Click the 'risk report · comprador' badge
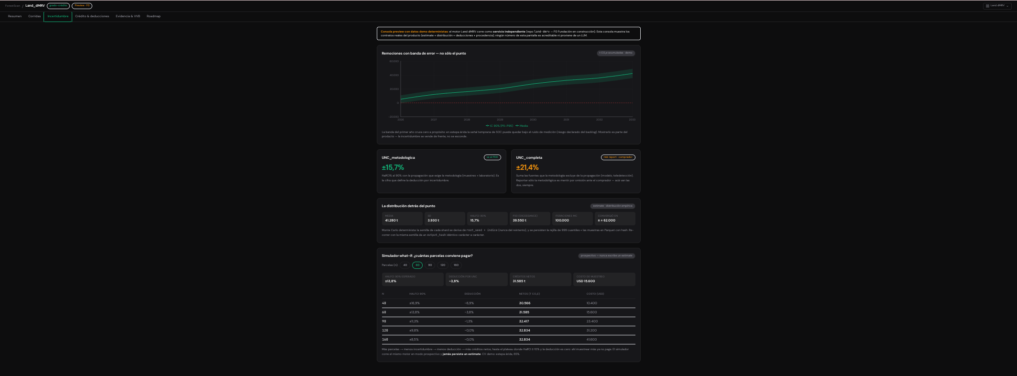 point(618,157)
